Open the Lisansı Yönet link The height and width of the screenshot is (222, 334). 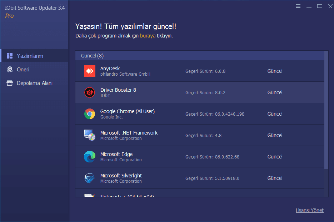point(309,210)
